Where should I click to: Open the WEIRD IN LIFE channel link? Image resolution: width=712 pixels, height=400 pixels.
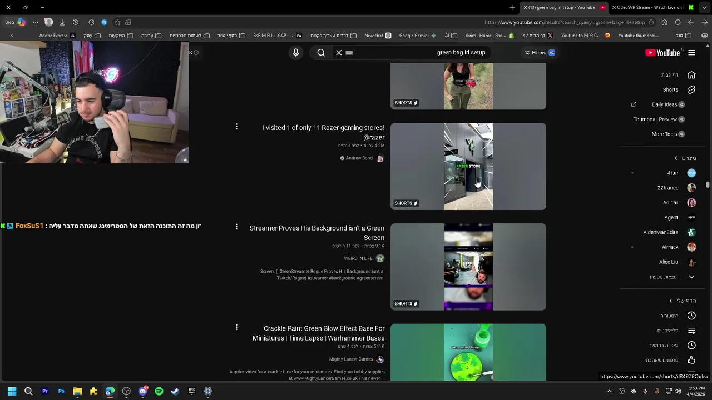coord(358,258)
